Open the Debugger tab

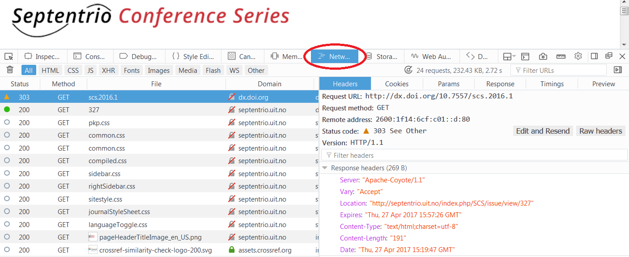139,56
